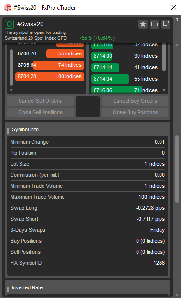Viewport: 181px width, 298px height.
Task: Add #Swiss20 to favorites with star icon
Action: click(143, 24)
